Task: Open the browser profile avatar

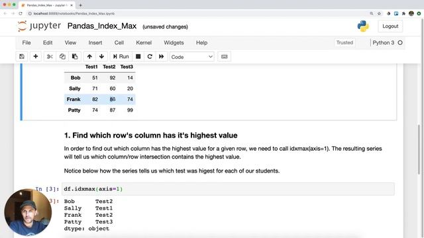Action: click(411, 13)
